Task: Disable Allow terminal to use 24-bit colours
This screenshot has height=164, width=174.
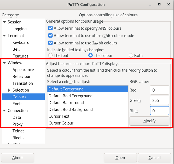Action: (x=50, y=43)
